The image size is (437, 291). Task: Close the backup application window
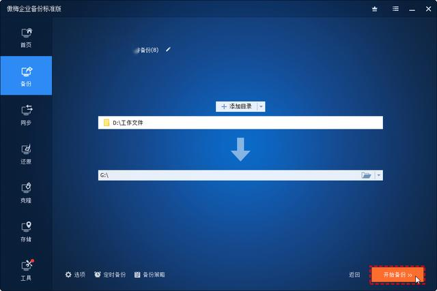click(x=428, y=9)
